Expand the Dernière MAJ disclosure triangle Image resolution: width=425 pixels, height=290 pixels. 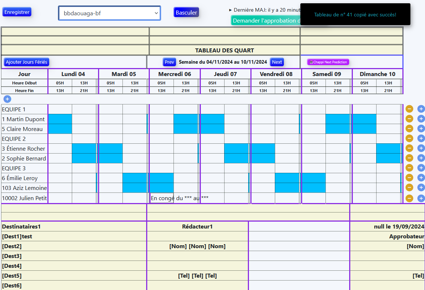point(230,10)
